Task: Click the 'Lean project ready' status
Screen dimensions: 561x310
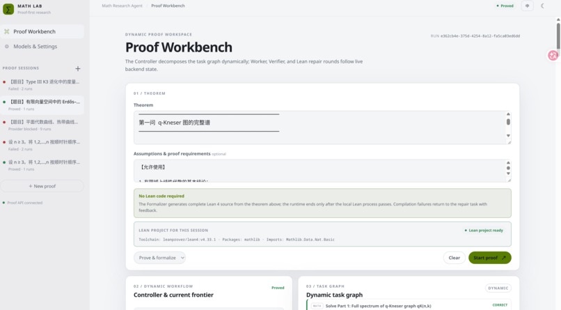Action: [x=484, y=230]
